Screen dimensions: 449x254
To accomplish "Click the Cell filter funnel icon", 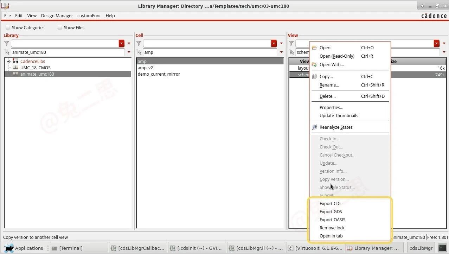I will tap(139, 43).
